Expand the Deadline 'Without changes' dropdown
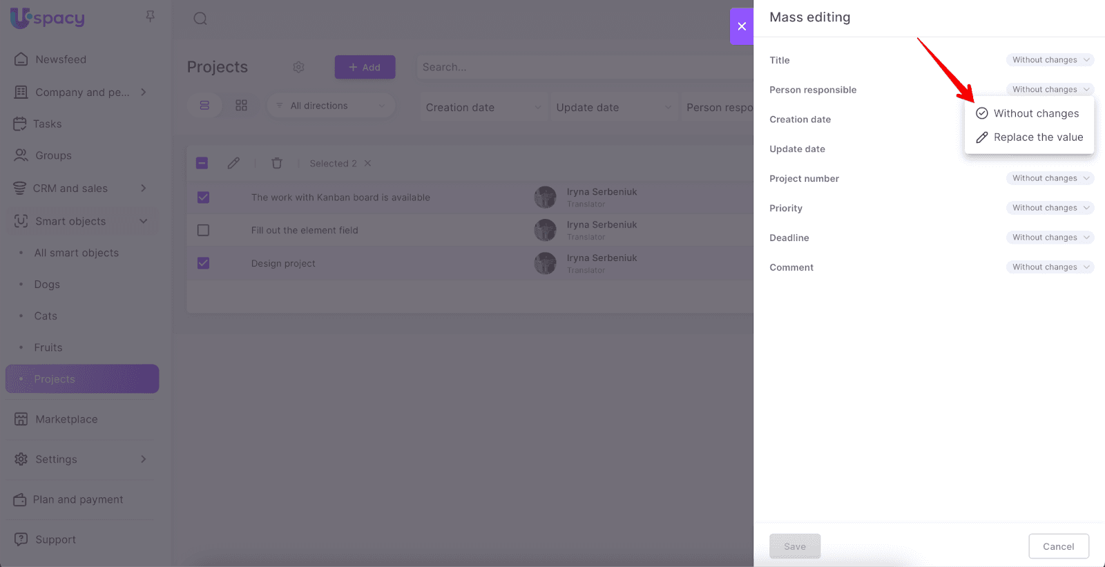 tap(1050, 238)
